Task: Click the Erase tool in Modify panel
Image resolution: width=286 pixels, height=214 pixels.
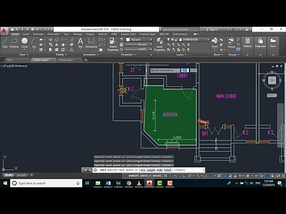Action: pos(71,40)
